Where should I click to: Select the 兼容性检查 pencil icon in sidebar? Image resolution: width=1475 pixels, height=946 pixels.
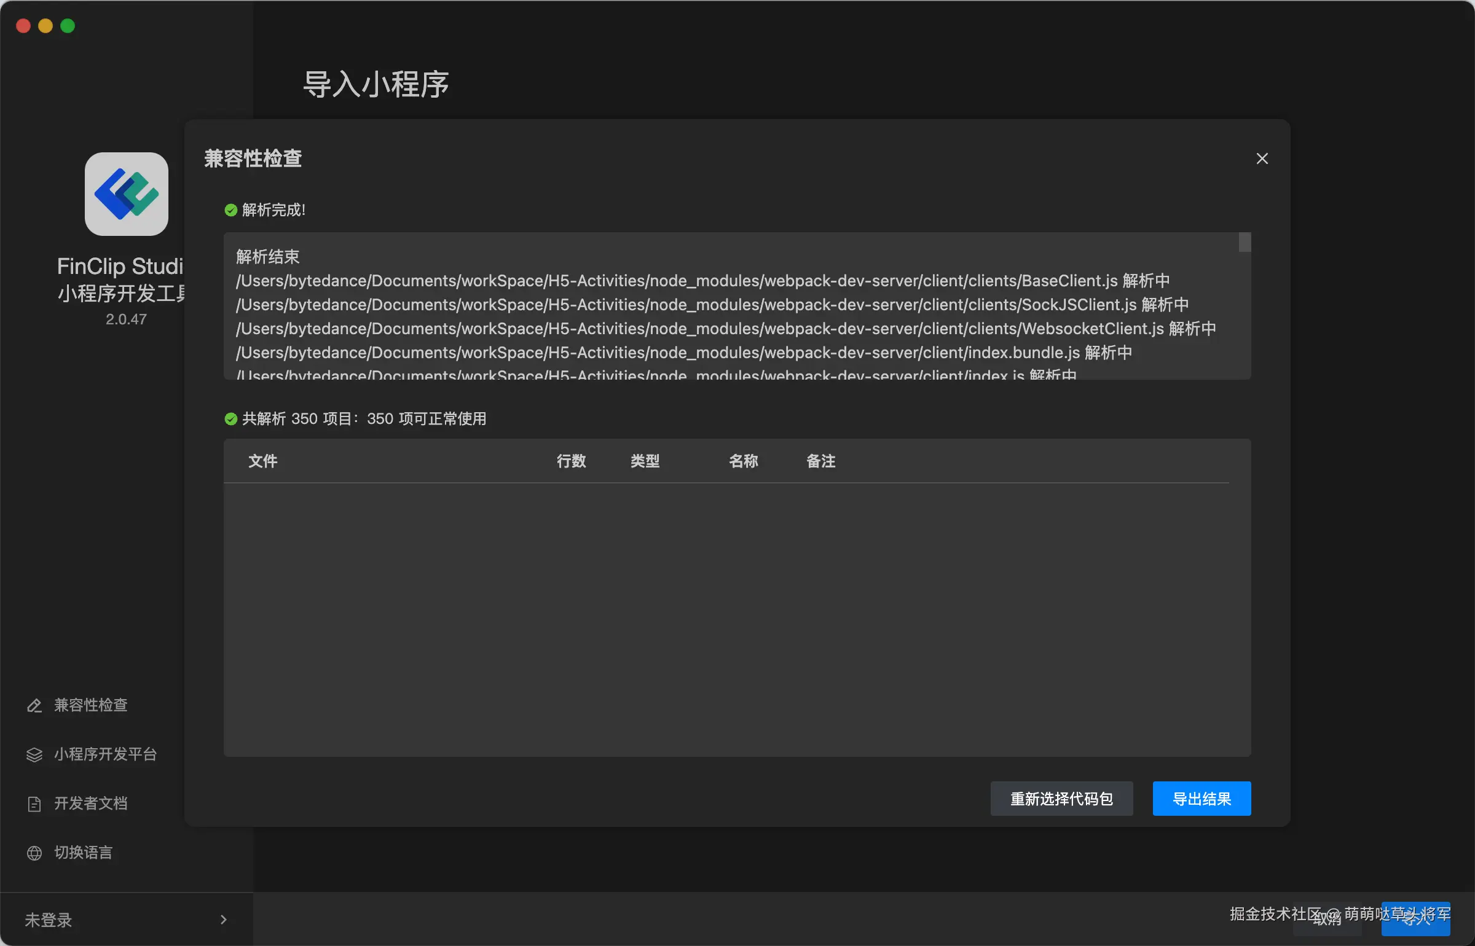pos(35,705)
